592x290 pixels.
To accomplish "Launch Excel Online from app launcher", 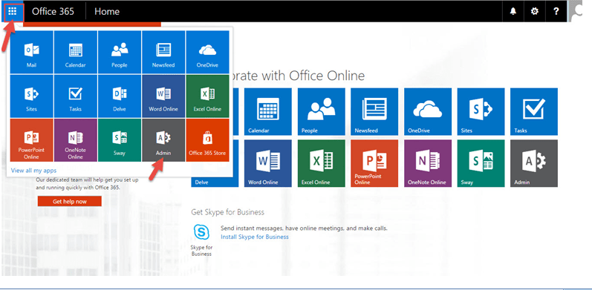I will (x=207, y=96).
